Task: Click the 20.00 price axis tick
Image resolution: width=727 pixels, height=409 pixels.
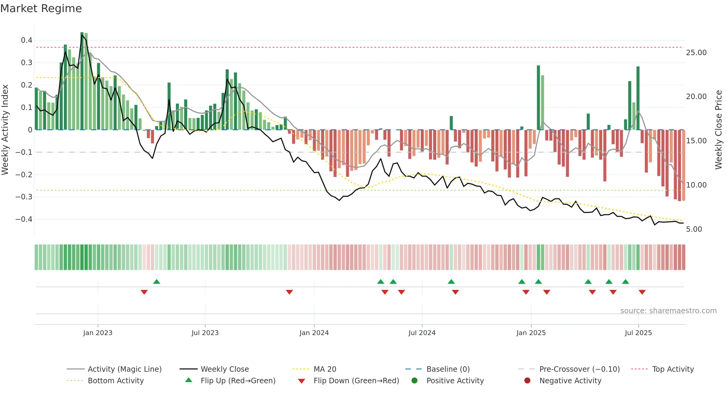Action: pyautogui.click(x=696, y=97)
